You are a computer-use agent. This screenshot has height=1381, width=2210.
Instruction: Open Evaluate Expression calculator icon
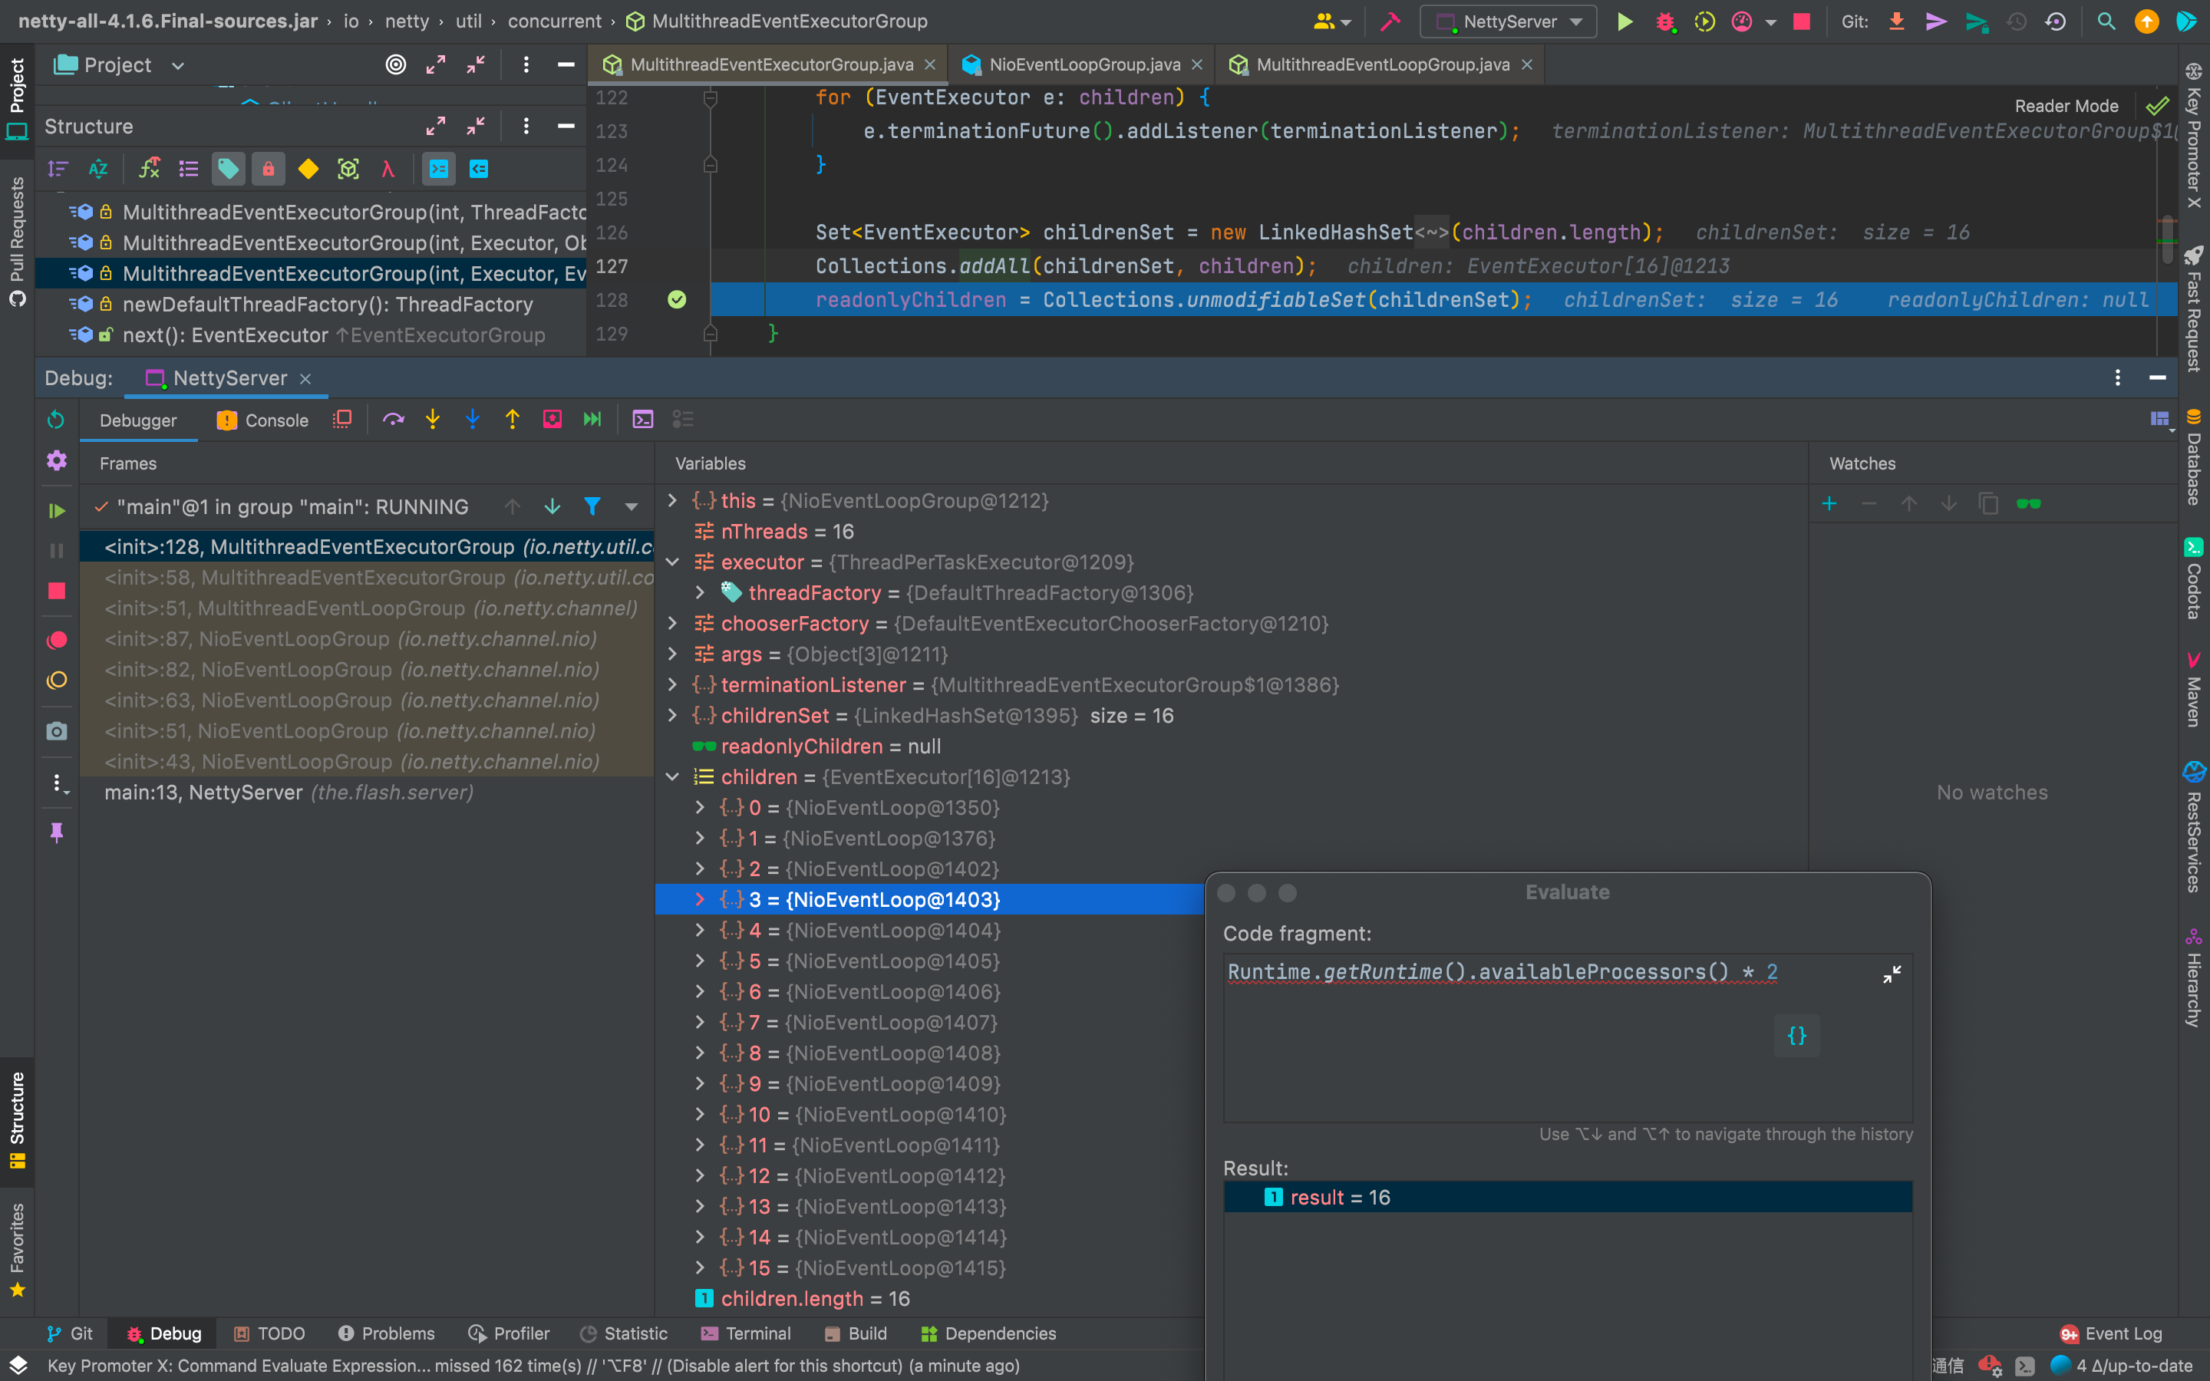coord(643,419)
